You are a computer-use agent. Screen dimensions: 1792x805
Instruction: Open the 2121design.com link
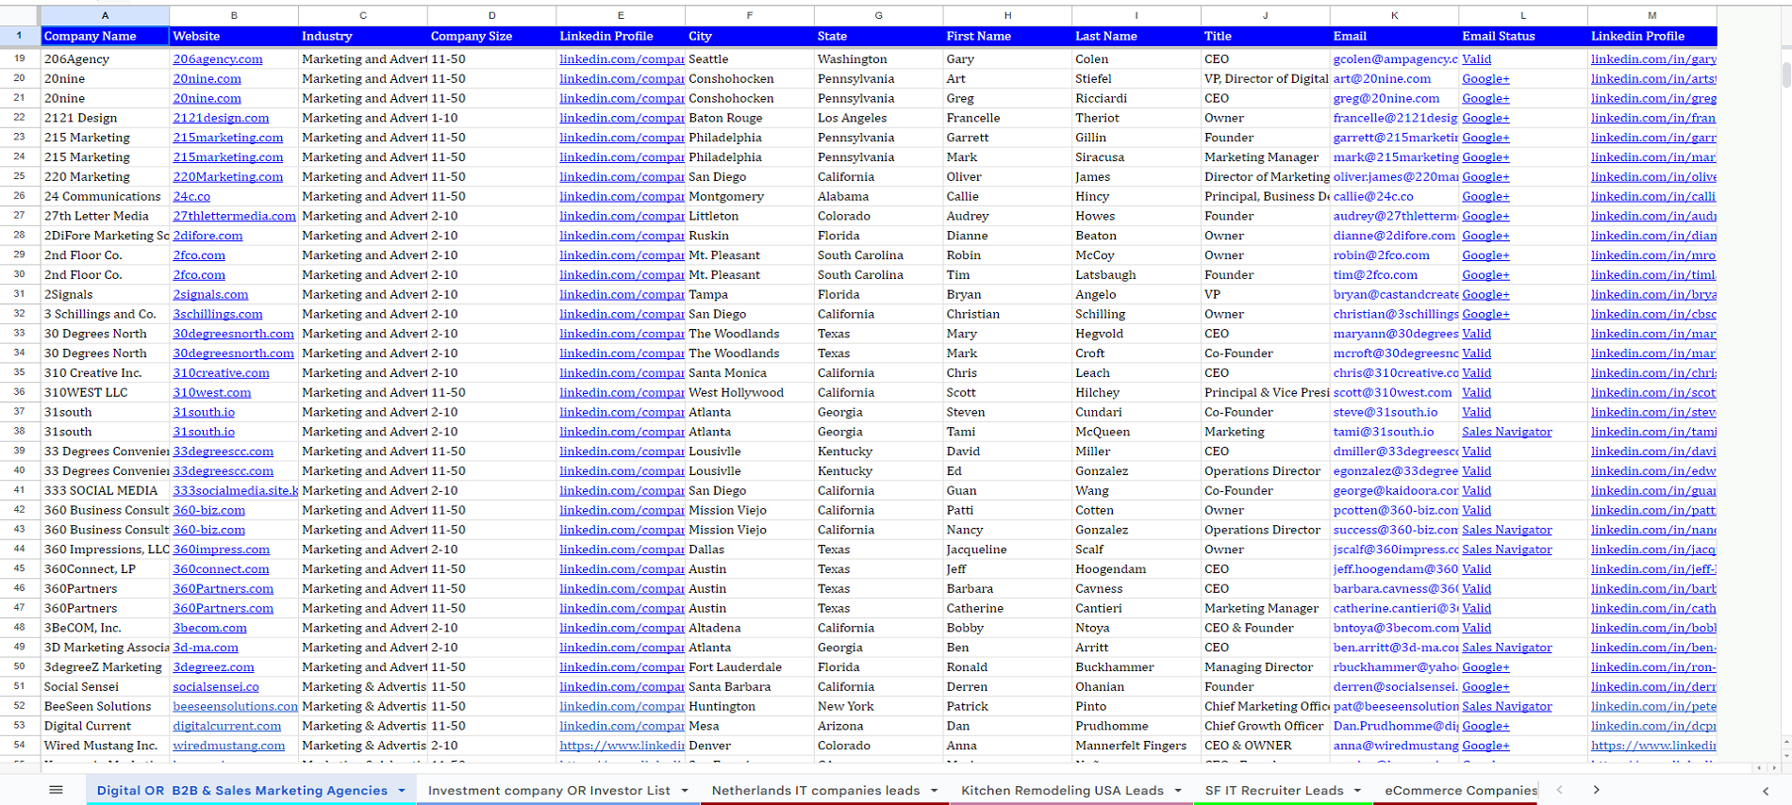click(x=221, y=118)
